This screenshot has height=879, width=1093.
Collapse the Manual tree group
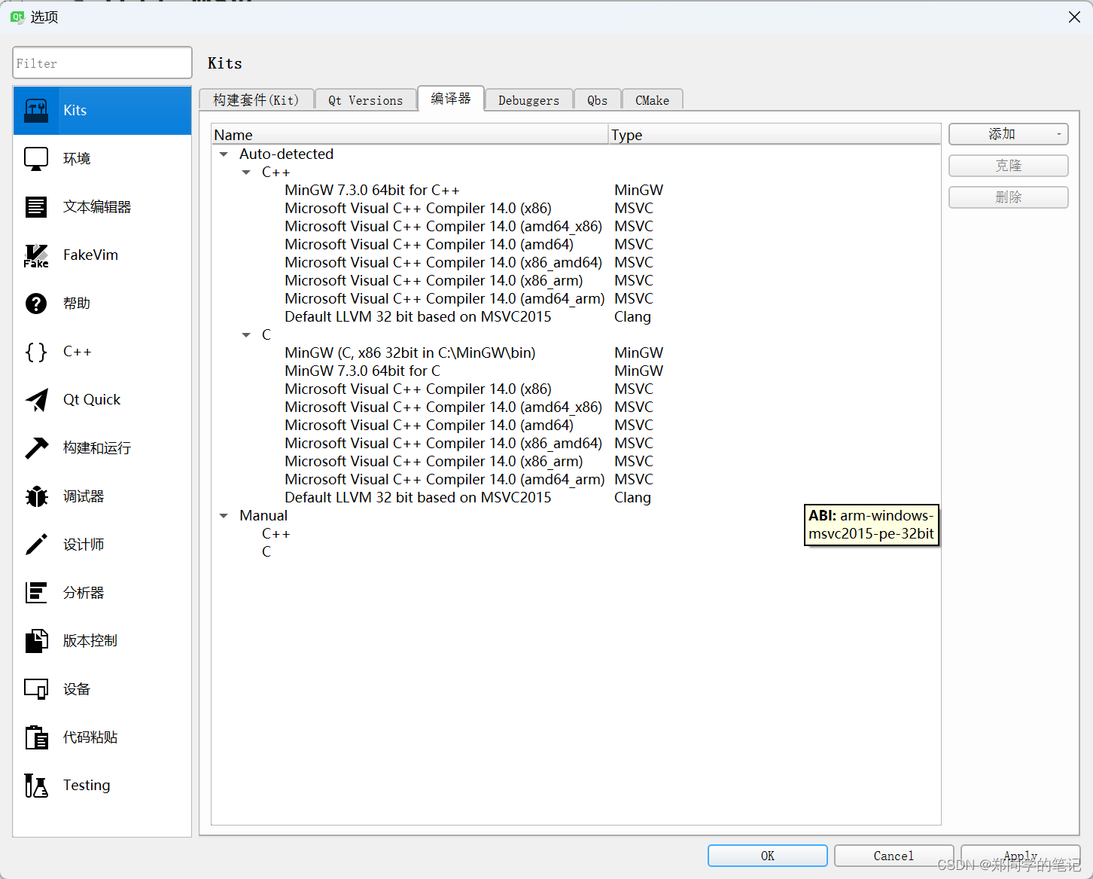tap(224, 516)
